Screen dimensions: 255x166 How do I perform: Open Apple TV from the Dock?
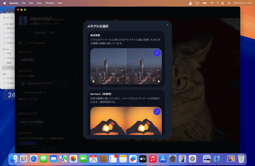(143, 159)
